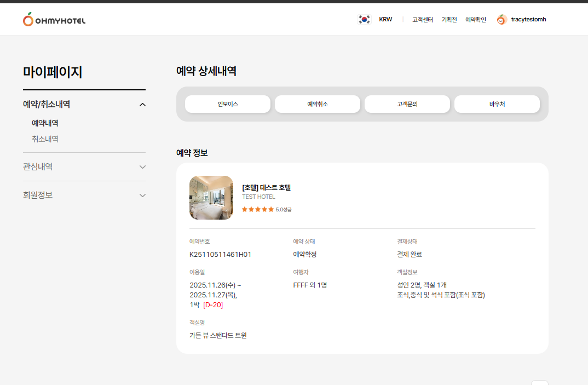Click the orange star rating icons
The width and height of the screenshot is (588, 385).
[x=258, y=209]
